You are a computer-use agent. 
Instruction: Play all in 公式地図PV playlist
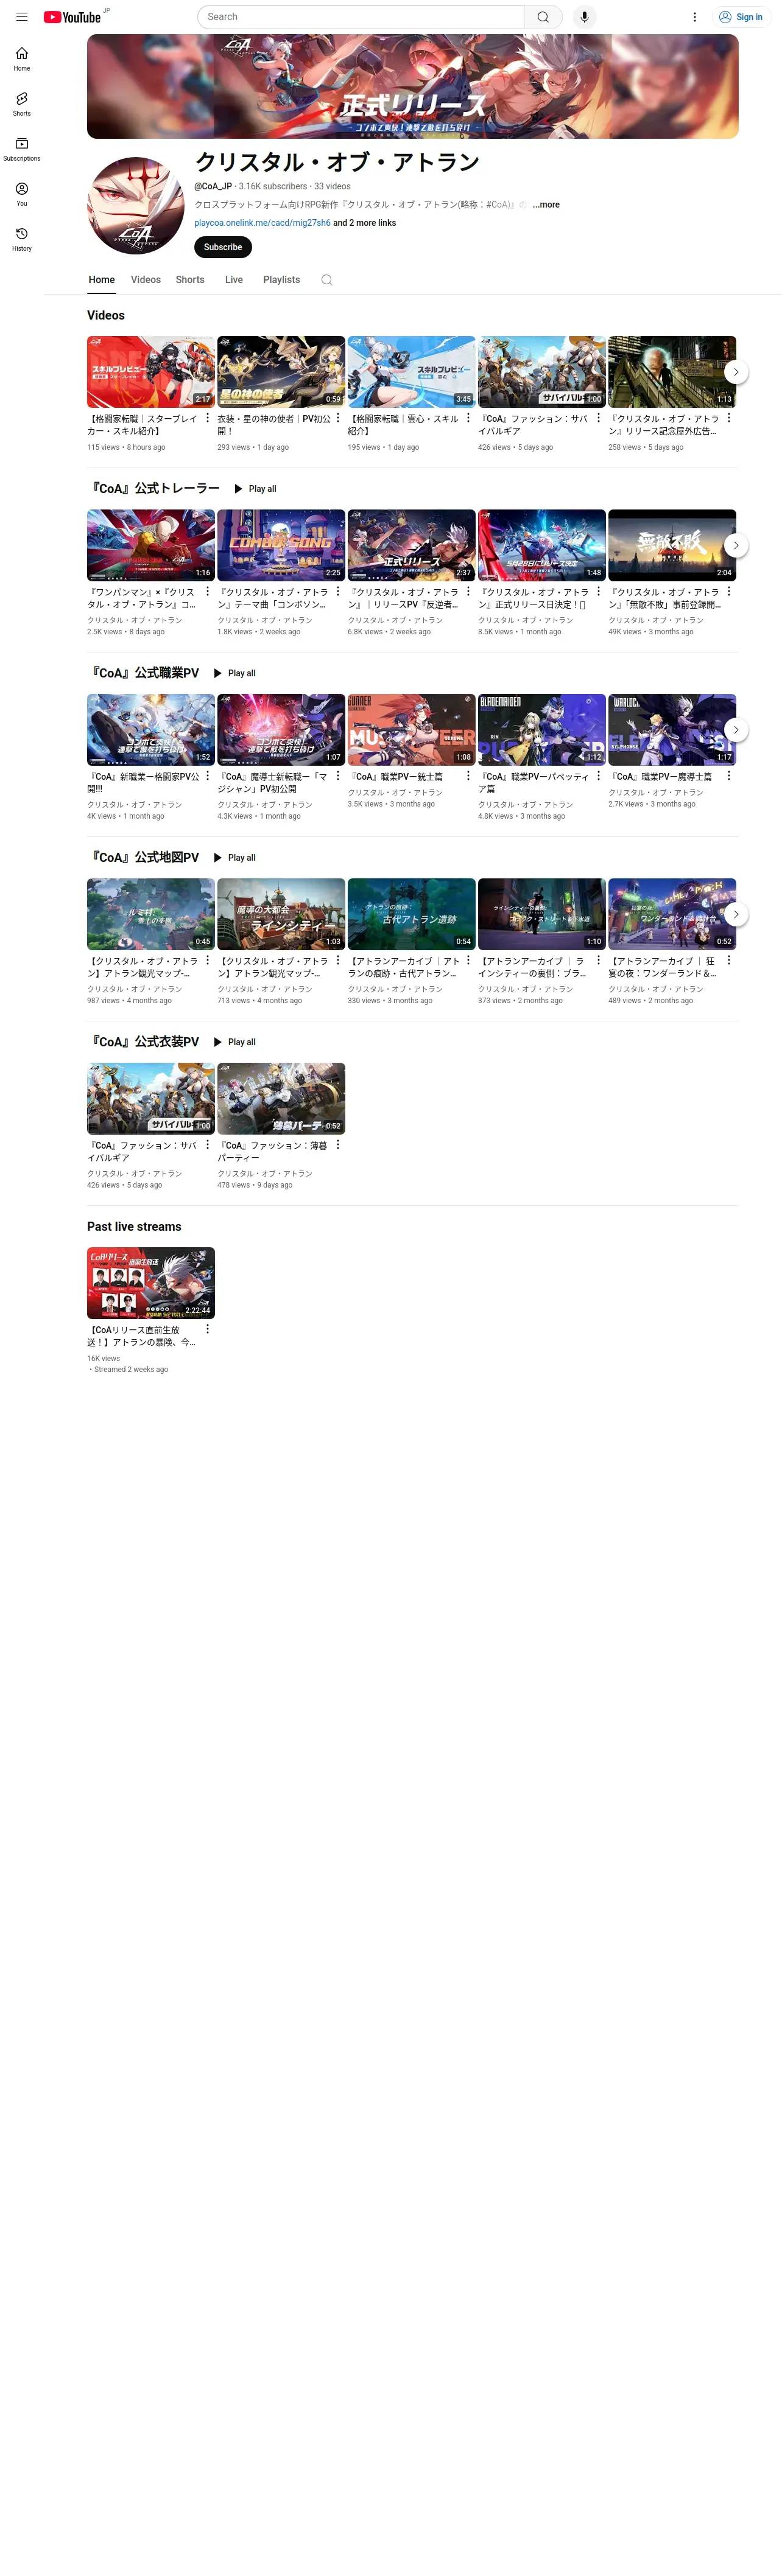click(x=234, y=858)
